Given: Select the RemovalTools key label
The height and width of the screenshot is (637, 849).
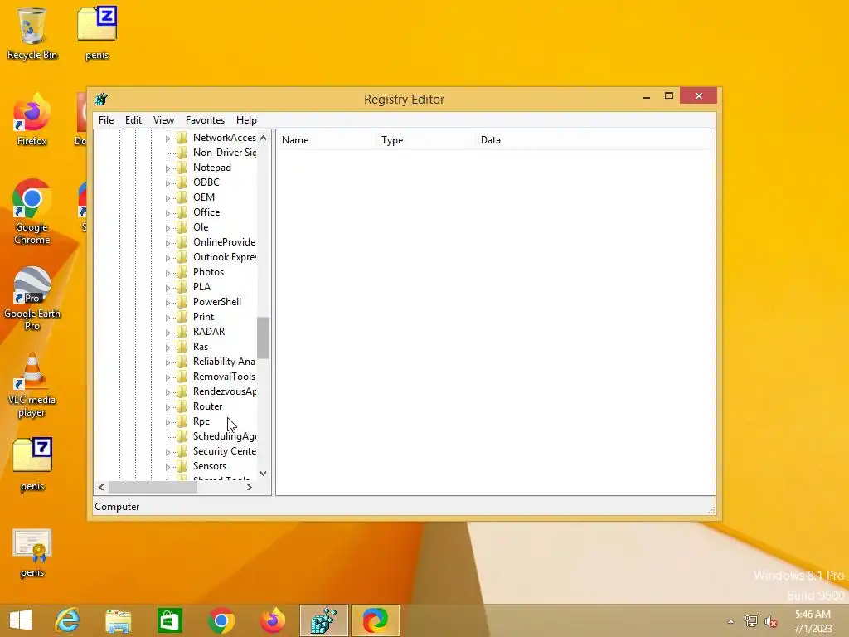Looking at the screenshot, I should tap(224, 377).
